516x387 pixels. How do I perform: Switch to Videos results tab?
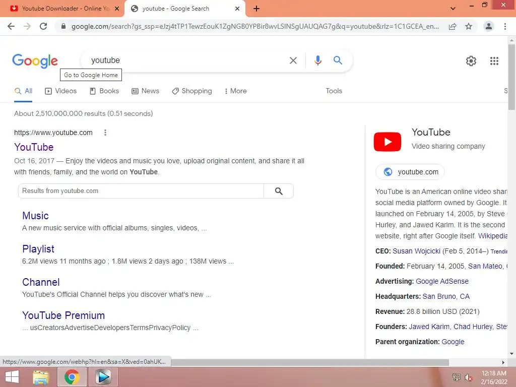tap(61, 91)
